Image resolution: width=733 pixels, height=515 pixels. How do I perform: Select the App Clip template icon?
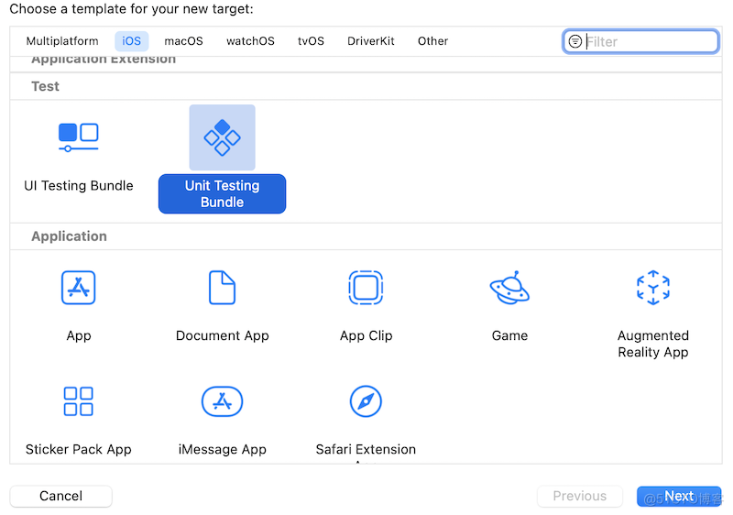(366, 288)
